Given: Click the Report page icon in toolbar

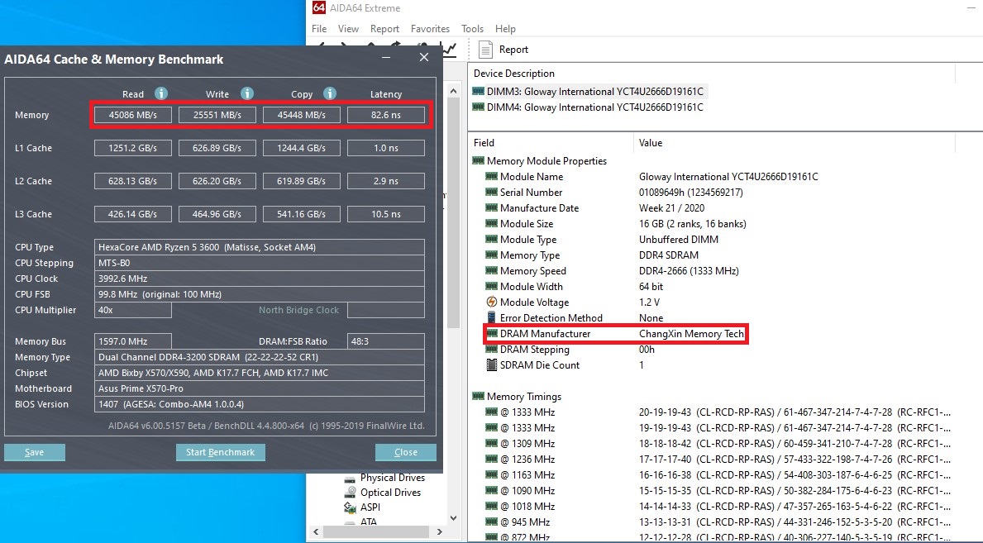Looking at the screenshot, I should pos(485,49).
